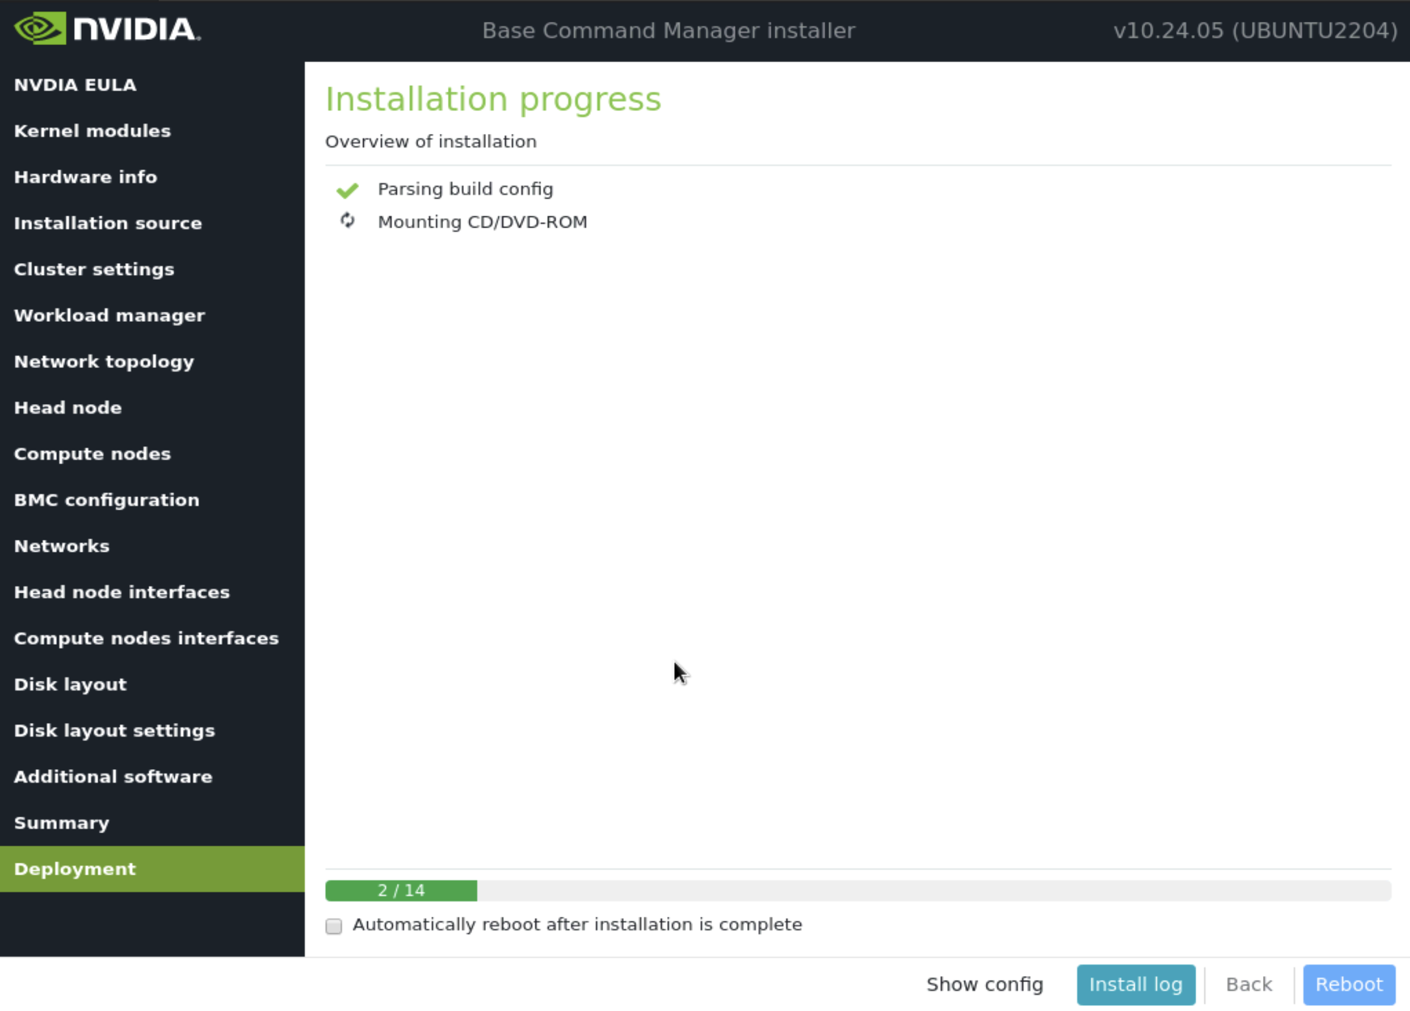The image size is (1410, 1011).
Task: Click the Reboot button
Action: (x=1349, y=984)
